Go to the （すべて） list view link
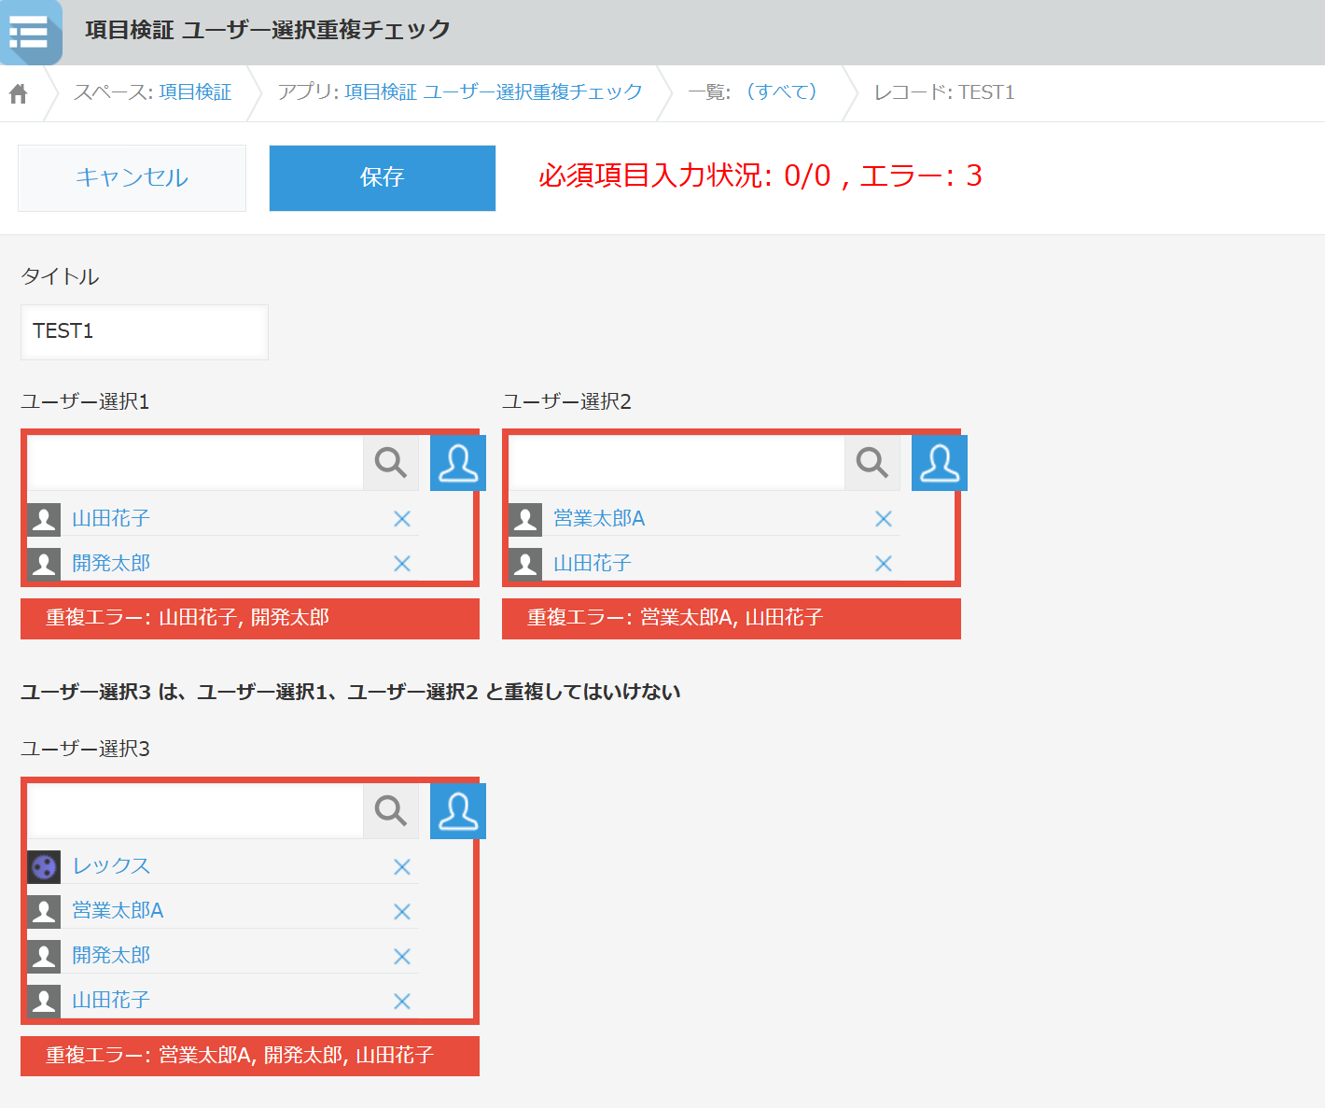This screenshot has height=1108, width=1325. pyautogui.click(x=782, y=92)
